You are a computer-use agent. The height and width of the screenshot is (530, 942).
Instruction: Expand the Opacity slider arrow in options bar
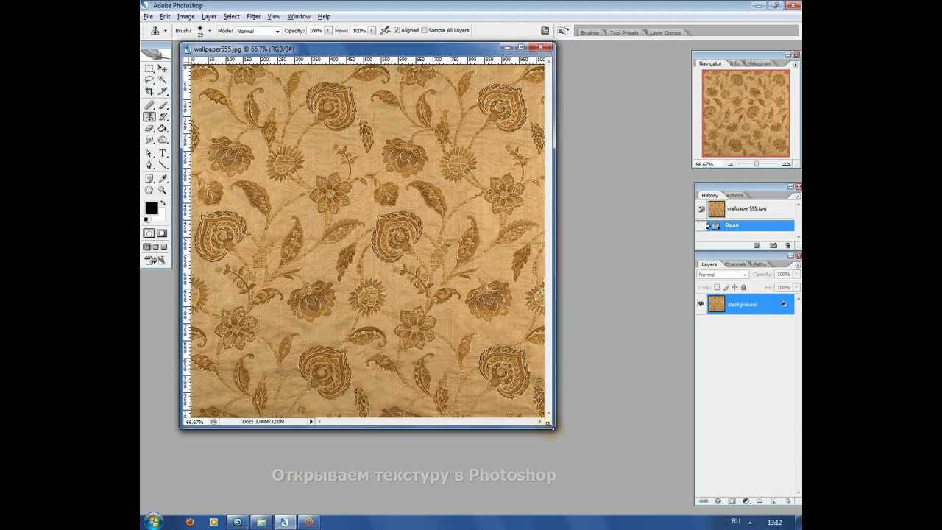point(328,31)
